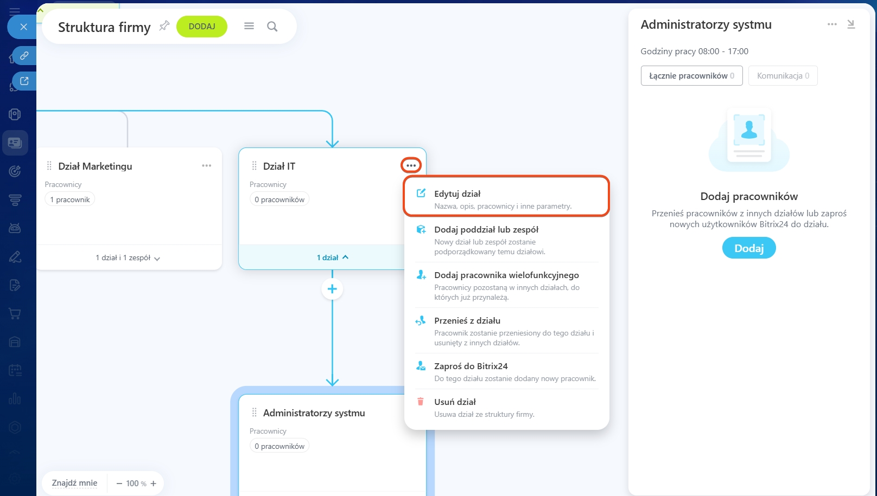Screen dimensions: 877x496
Task: Open three-dot menu on Dział Marketingu card
Action: coord(207,166)
